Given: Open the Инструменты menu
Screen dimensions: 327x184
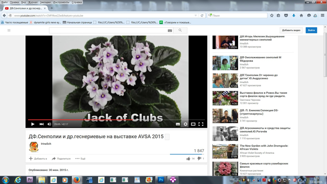Looking at the screenshot, I should pos(61,2).
